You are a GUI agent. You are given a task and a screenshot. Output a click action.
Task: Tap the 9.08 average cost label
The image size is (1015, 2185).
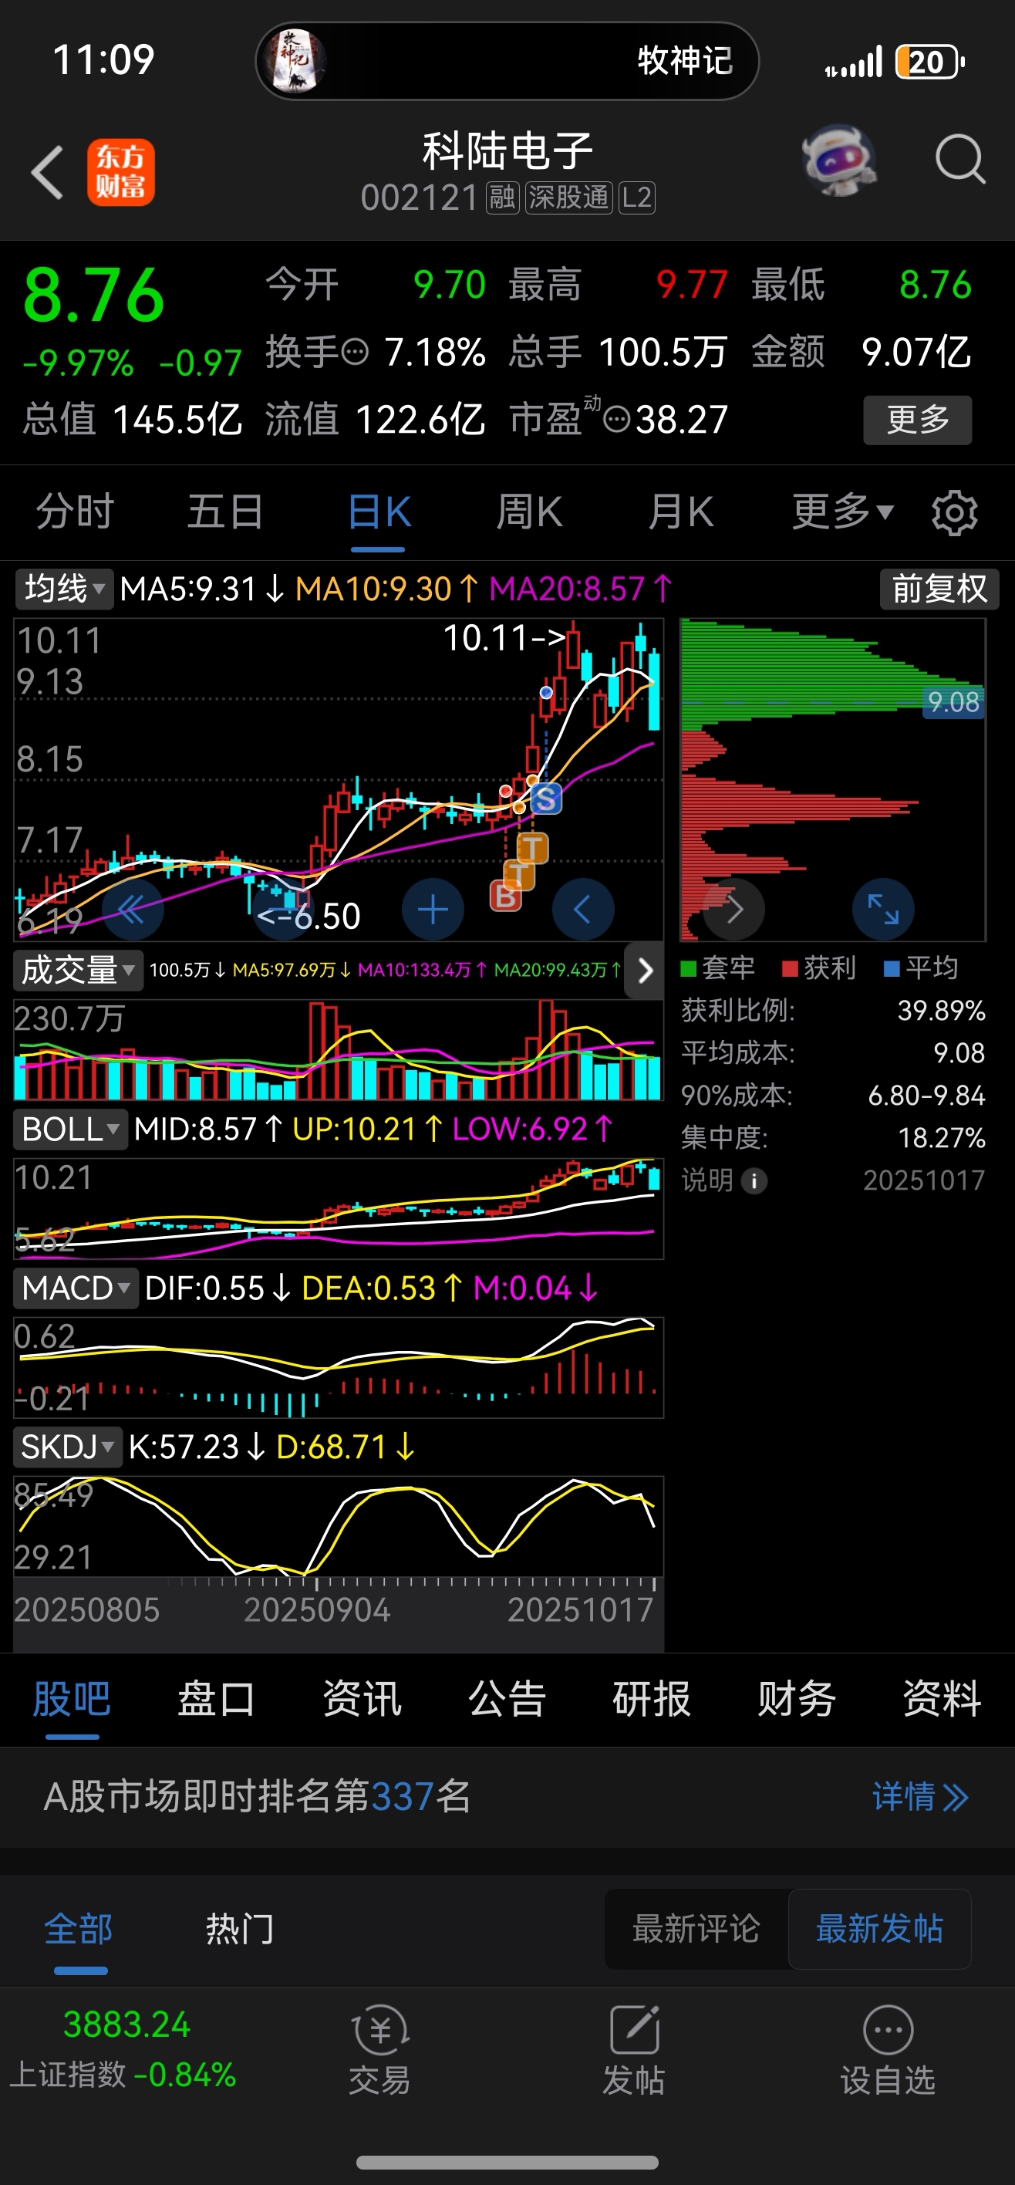pos(953,702)
